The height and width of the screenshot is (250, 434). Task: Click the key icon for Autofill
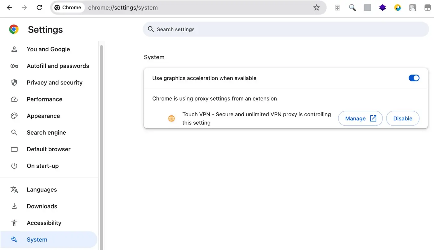point(14,66)
